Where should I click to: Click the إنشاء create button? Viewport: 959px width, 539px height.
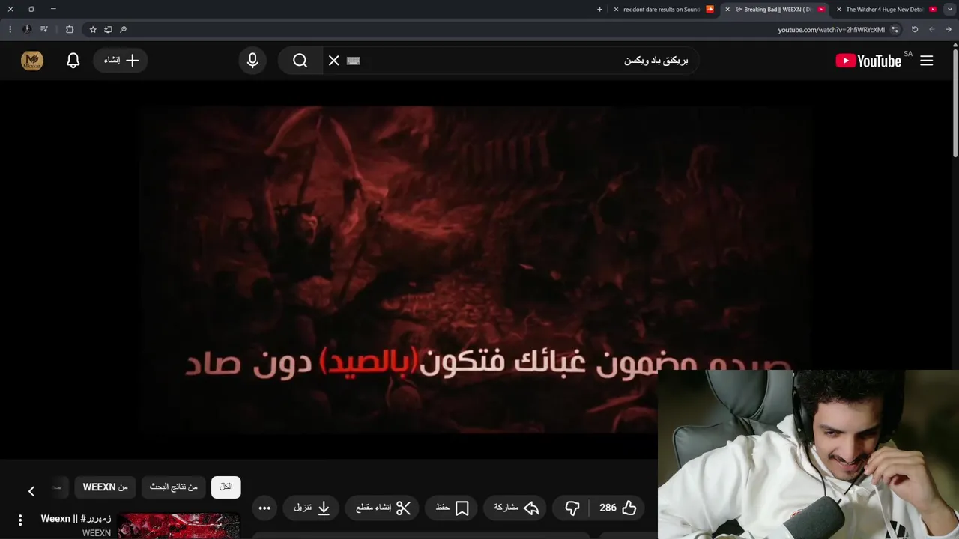pyautogui.click(x=121, y=61)
